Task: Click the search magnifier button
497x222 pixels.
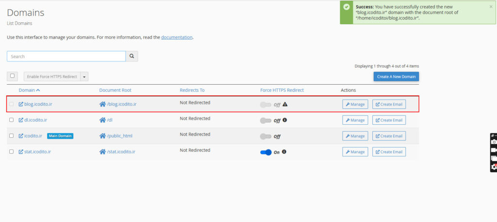Action: [132, 56]
